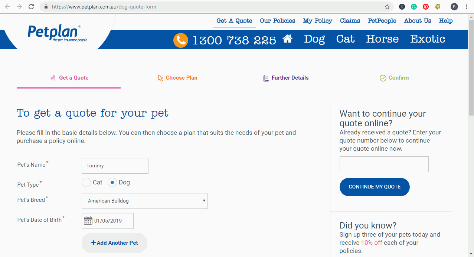Image resolution: width=474 pixels, height=257 pixels.
Task: Click the Confirm checkmark icon
Action: point(382,78)
